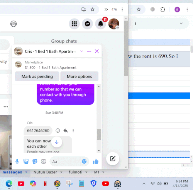Open Nutun Bazer tab dropdown arrow
Image resolution: width=193 pixels, height=190 pixels.
[x=61, y=172]
